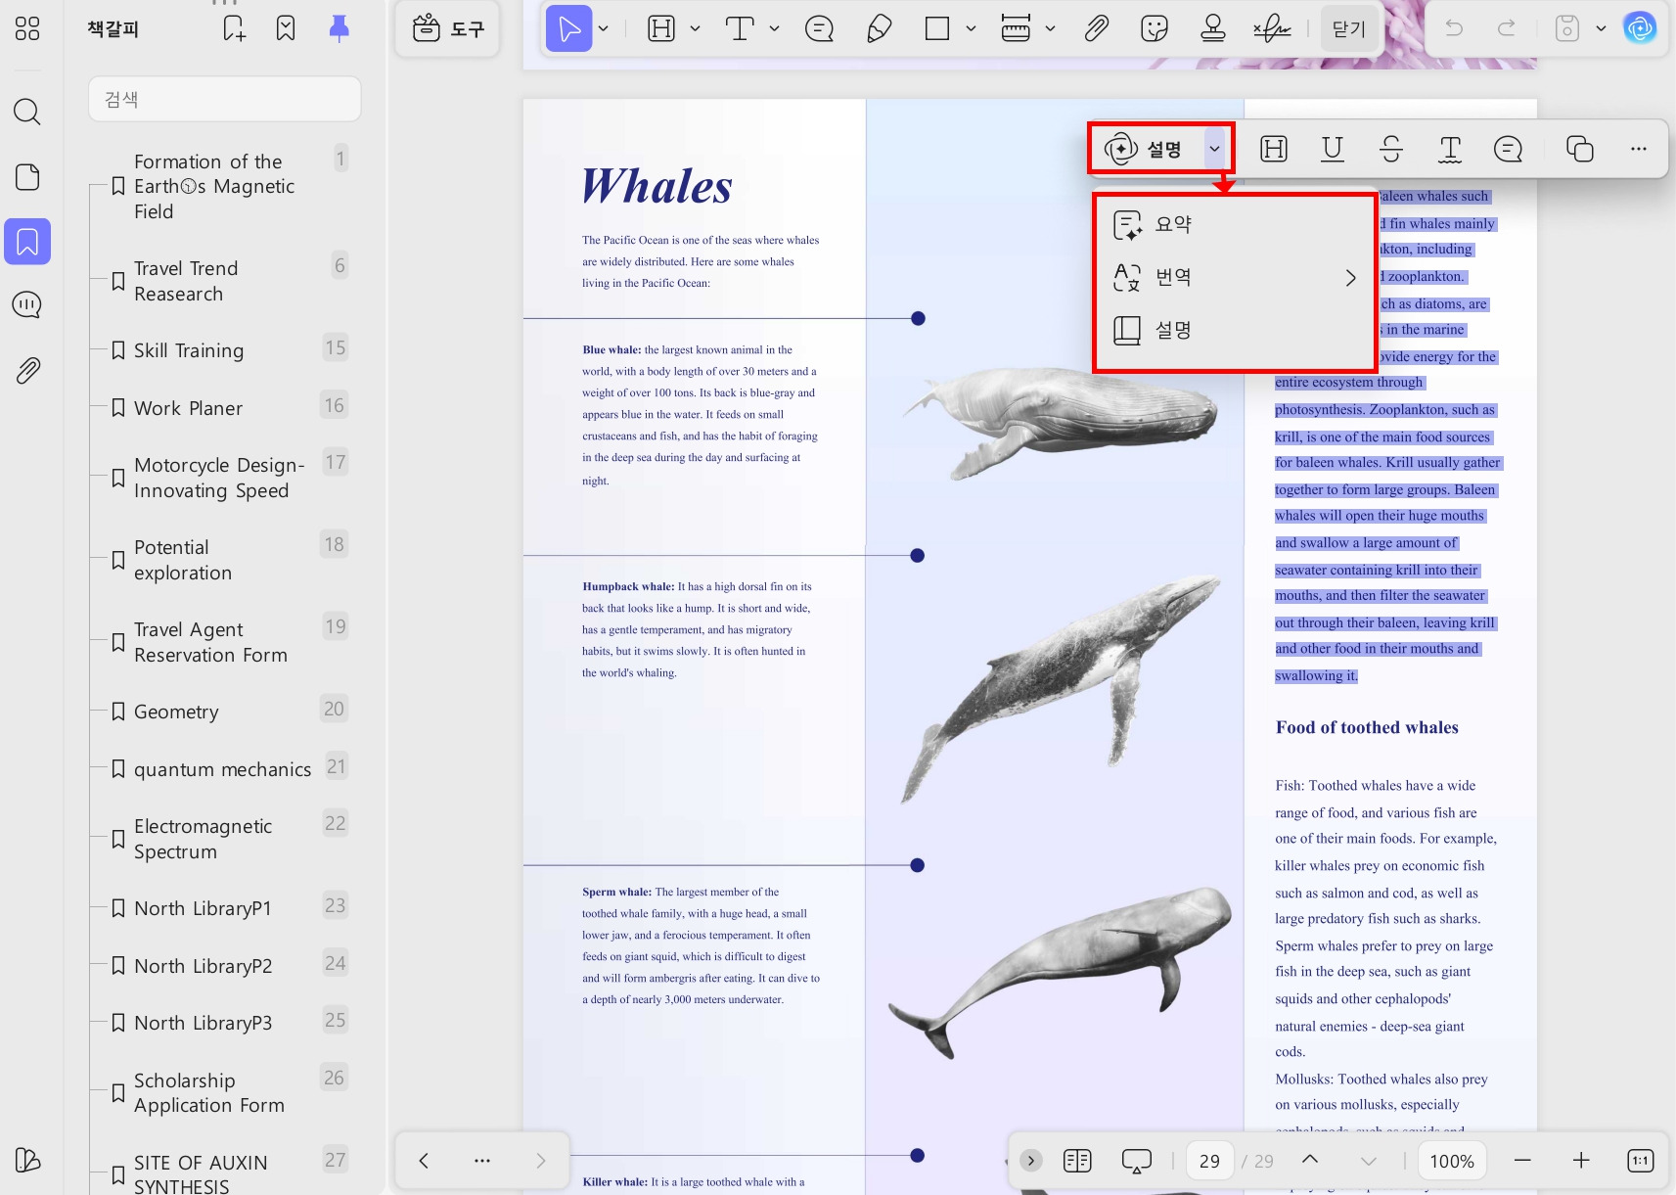
Task: Open the search panel in left sidebar
Action: click(x=27, y=112)
